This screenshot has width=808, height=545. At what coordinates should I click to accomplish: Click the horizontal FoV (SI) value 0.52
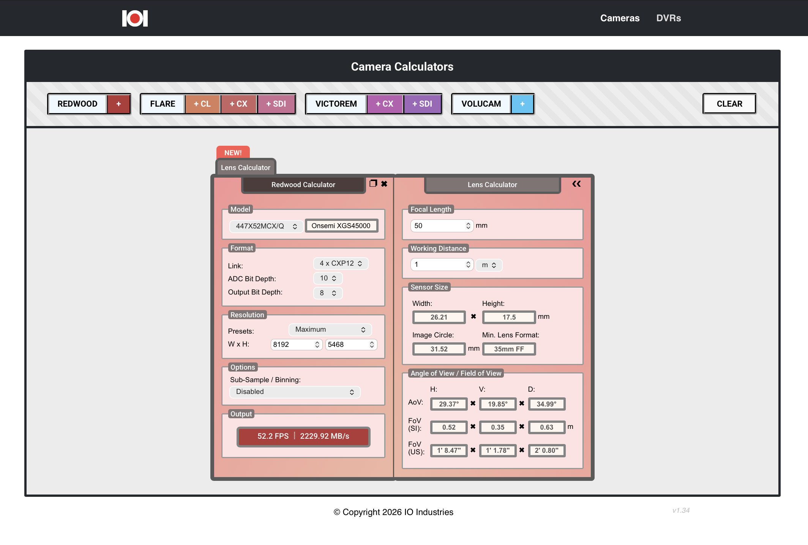click(449, 427)
